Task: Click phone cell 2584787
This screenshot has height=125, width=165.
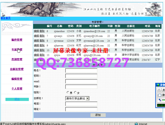Action: tap(146, 60)
